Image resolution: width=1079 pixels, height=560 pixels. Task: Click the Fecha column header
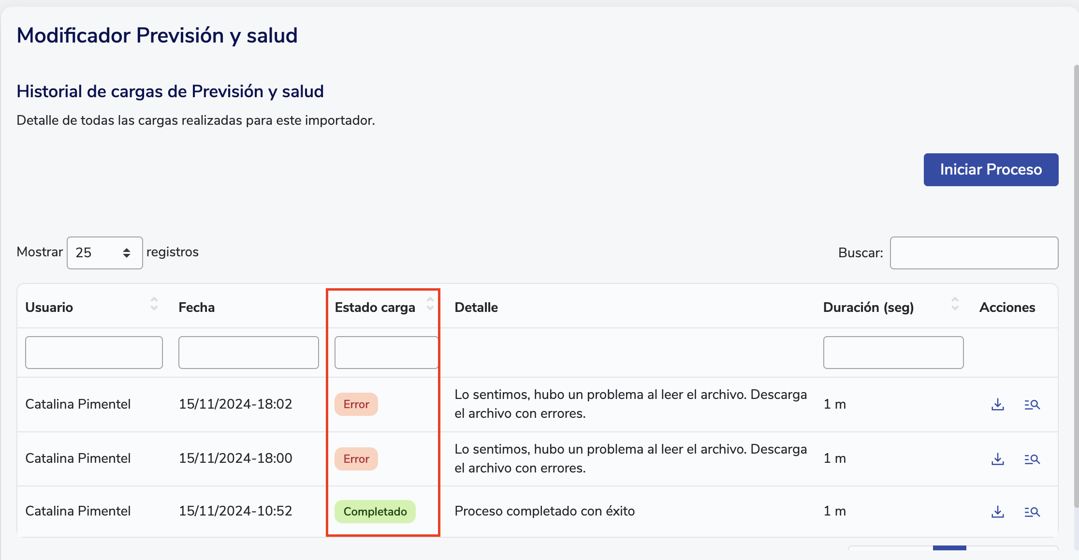(x=197, y=308)
